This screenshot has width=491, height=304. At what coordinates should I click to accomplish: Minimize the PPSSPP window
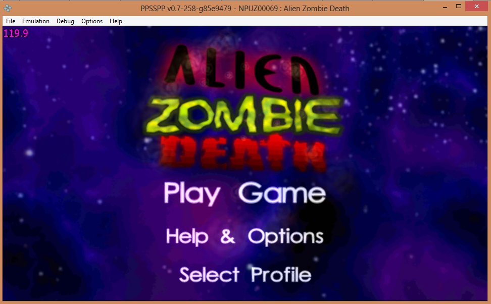click(x=445, y=7)
